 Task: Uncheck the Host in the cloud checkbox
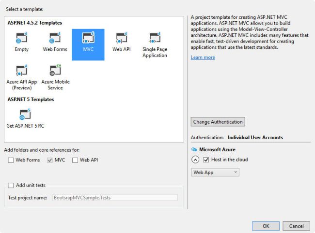tap(206, 160)
